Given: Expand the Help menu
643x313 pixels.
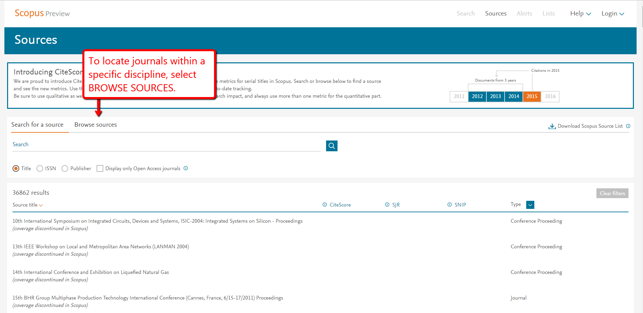Looking at the screenshot, I should pyautogui.click(x=581, y=13).
